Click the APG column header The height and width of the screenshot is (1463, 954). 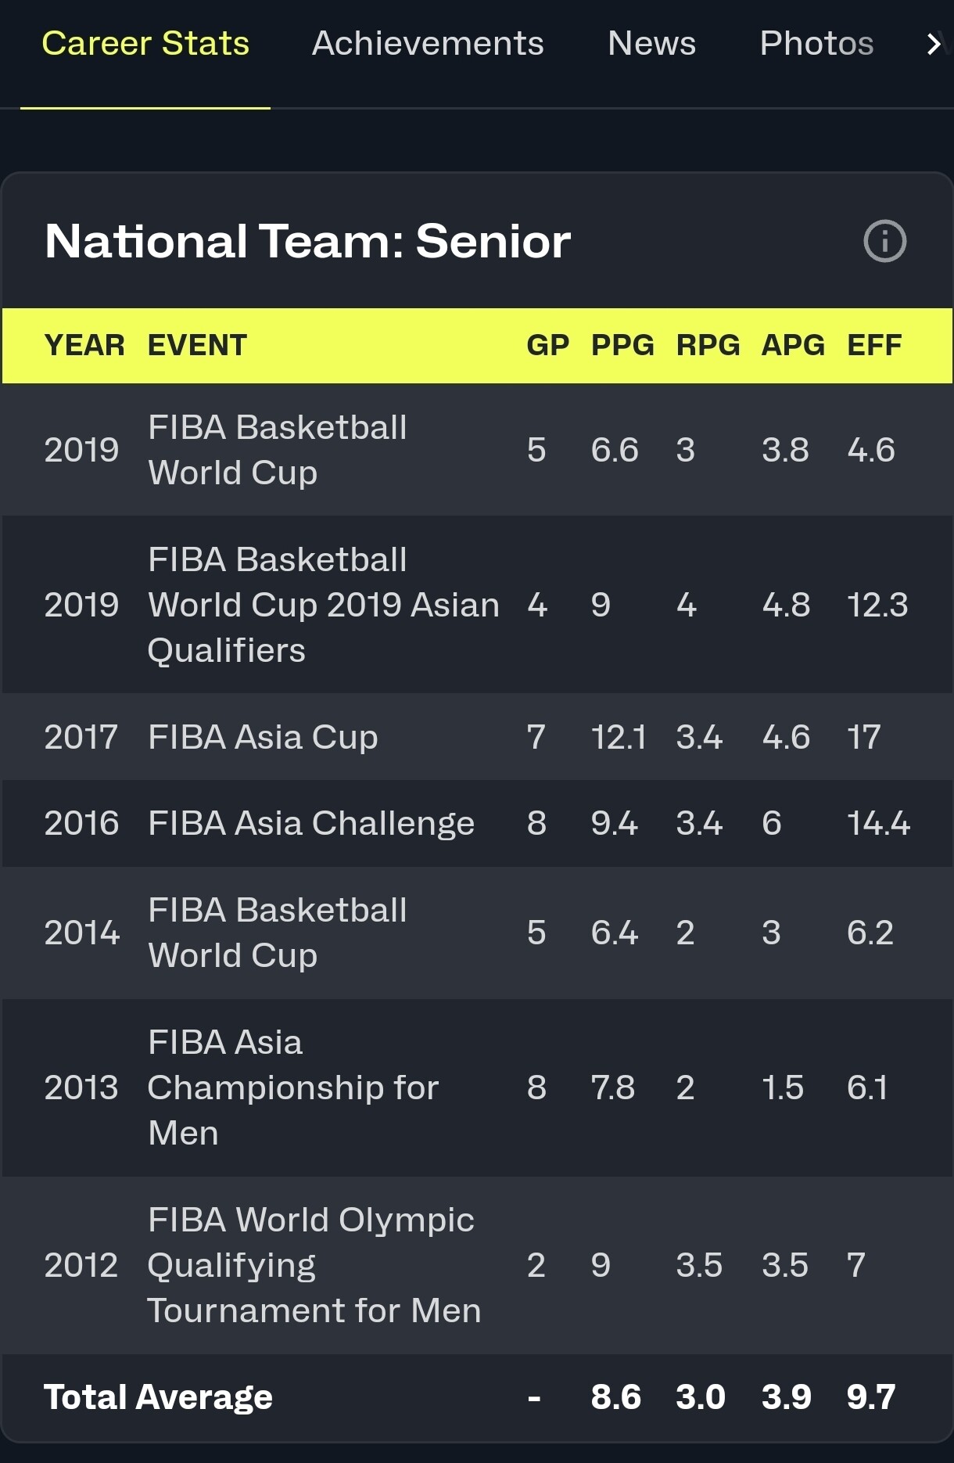coord(793,345)
